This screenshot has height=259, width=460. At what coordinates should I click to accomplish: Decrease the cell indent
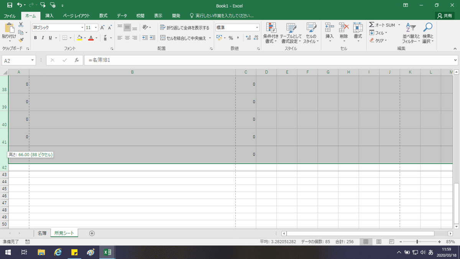pos(145,38)
